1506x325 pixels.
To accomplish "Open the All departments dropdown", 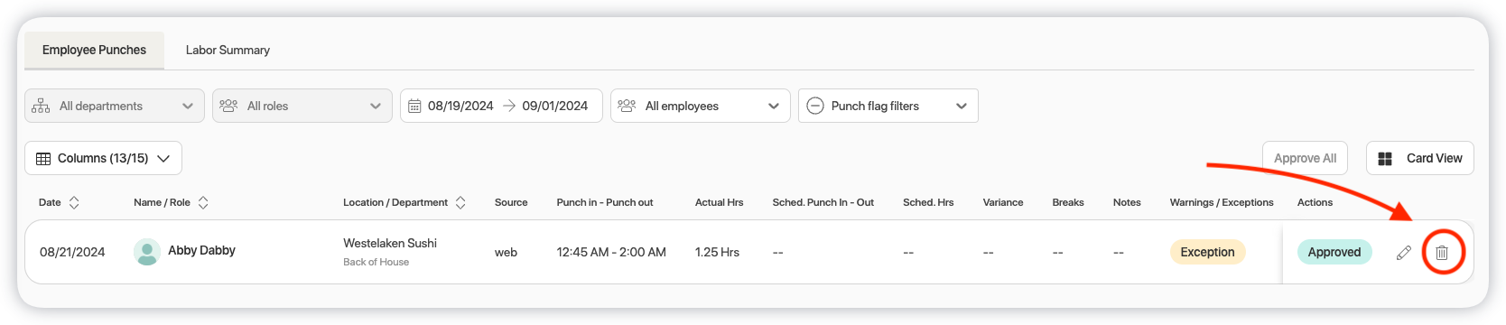I will tap(115, 106).
